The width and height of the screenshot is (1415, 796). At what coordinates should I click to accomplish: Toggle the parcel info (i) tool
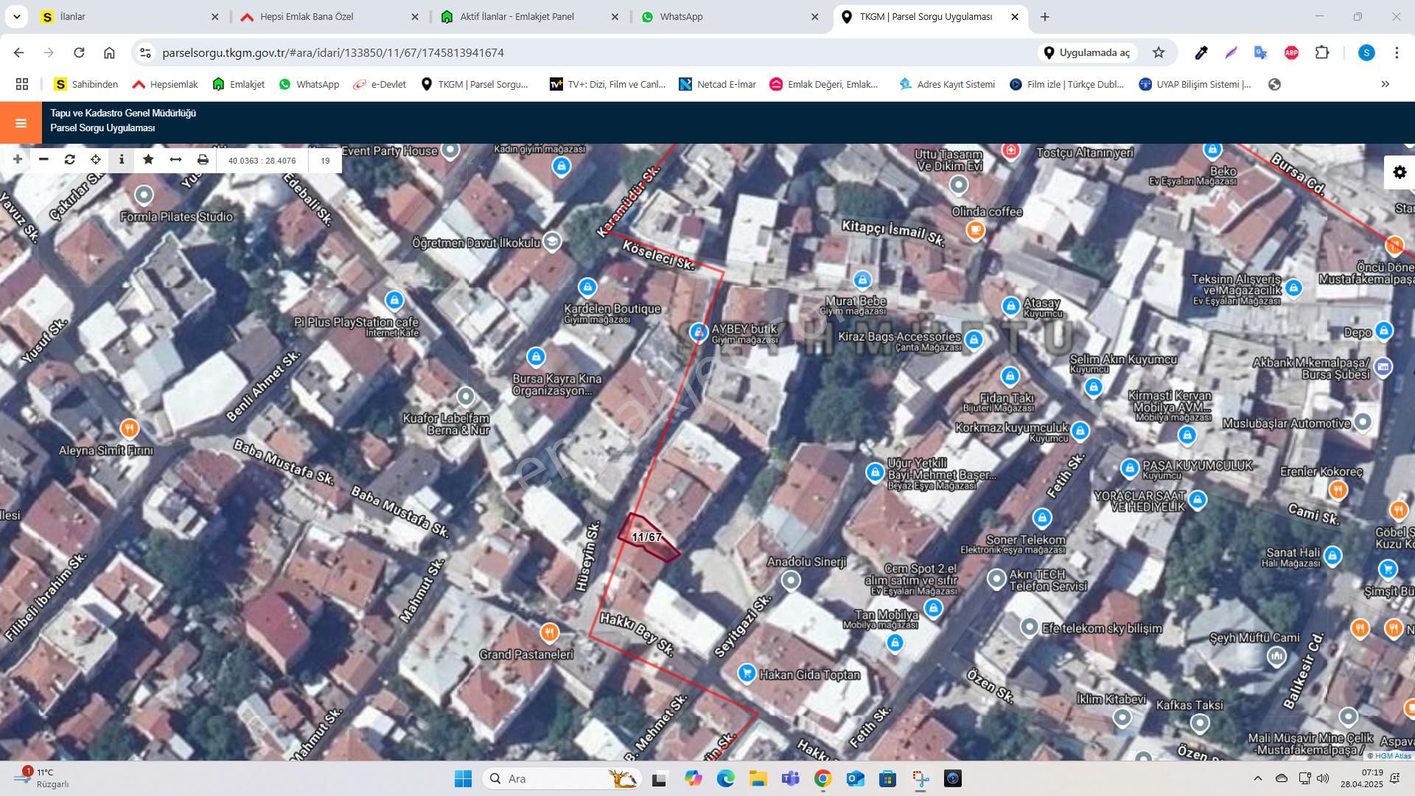pyautogui.click(x=122, y=159)
